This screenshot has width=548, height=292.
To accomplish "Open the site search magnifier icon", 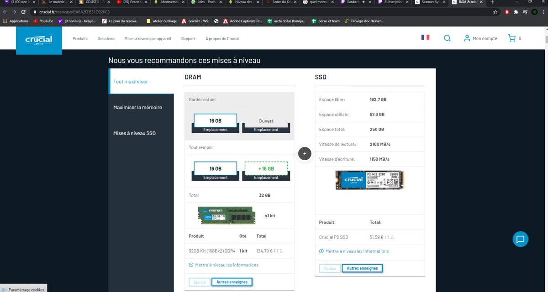I will 447,38.
